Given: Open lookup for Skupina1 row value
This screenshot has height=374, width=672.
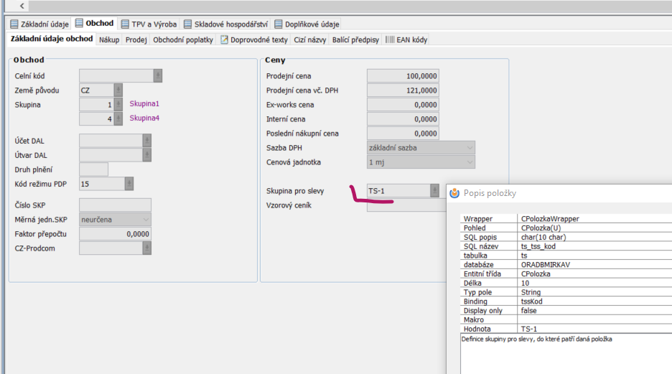Looking at the screenshot, I should [x=118, y=105].
